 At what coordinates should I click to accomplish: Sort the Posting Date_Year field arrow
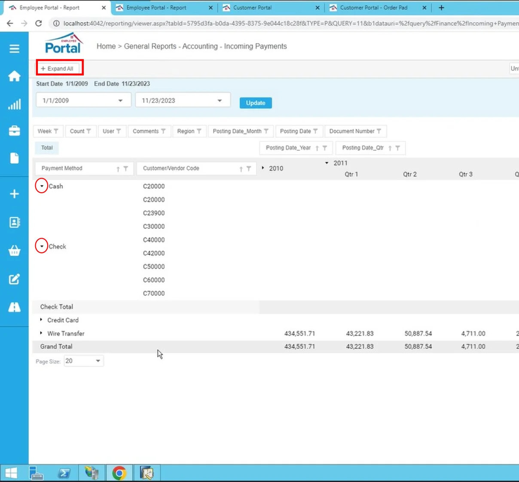click(317, 148)
